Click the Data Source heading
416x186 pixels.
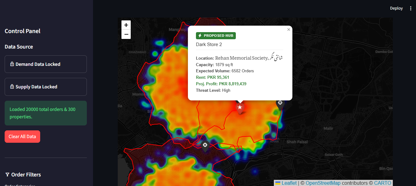(x=19, y=47)
